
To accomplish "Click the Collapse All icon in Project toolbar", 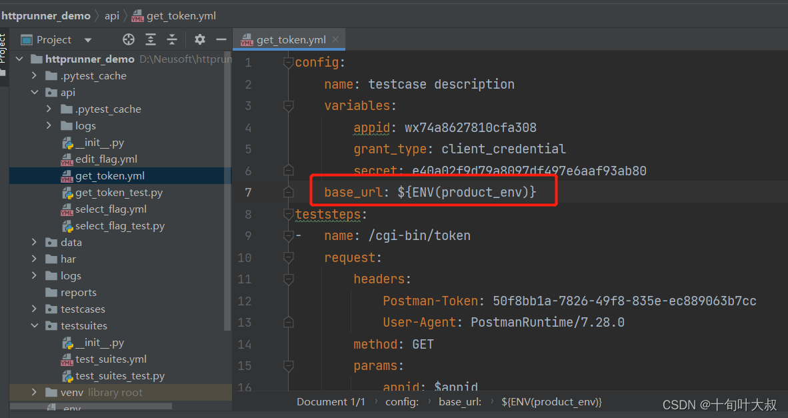I will (x=172, y=40).
